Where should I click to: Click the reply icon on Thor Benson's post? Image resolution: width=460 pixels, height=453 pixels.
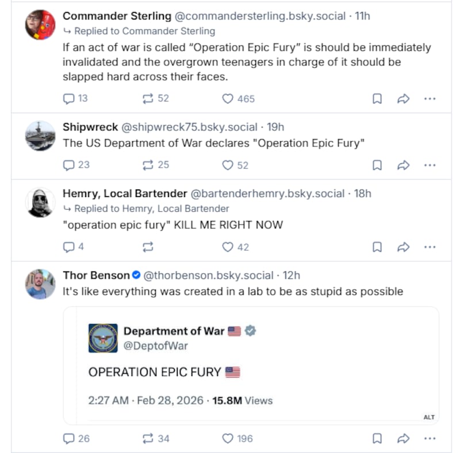tap(70, 438)
